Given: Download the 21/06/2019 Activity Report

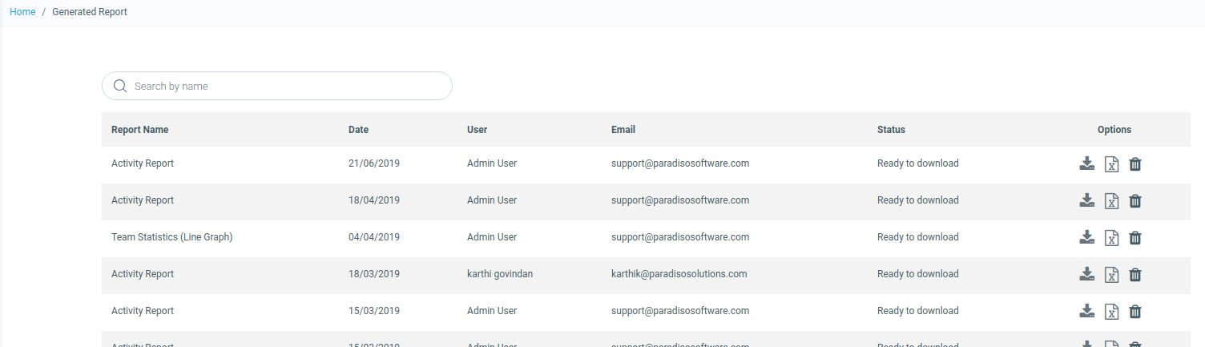Looking at the screenshot, I should [1086, 163].
